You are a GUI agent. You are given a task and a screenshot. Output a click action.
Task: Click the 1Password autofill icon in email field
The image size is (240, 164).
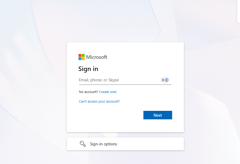click(167, 80)
